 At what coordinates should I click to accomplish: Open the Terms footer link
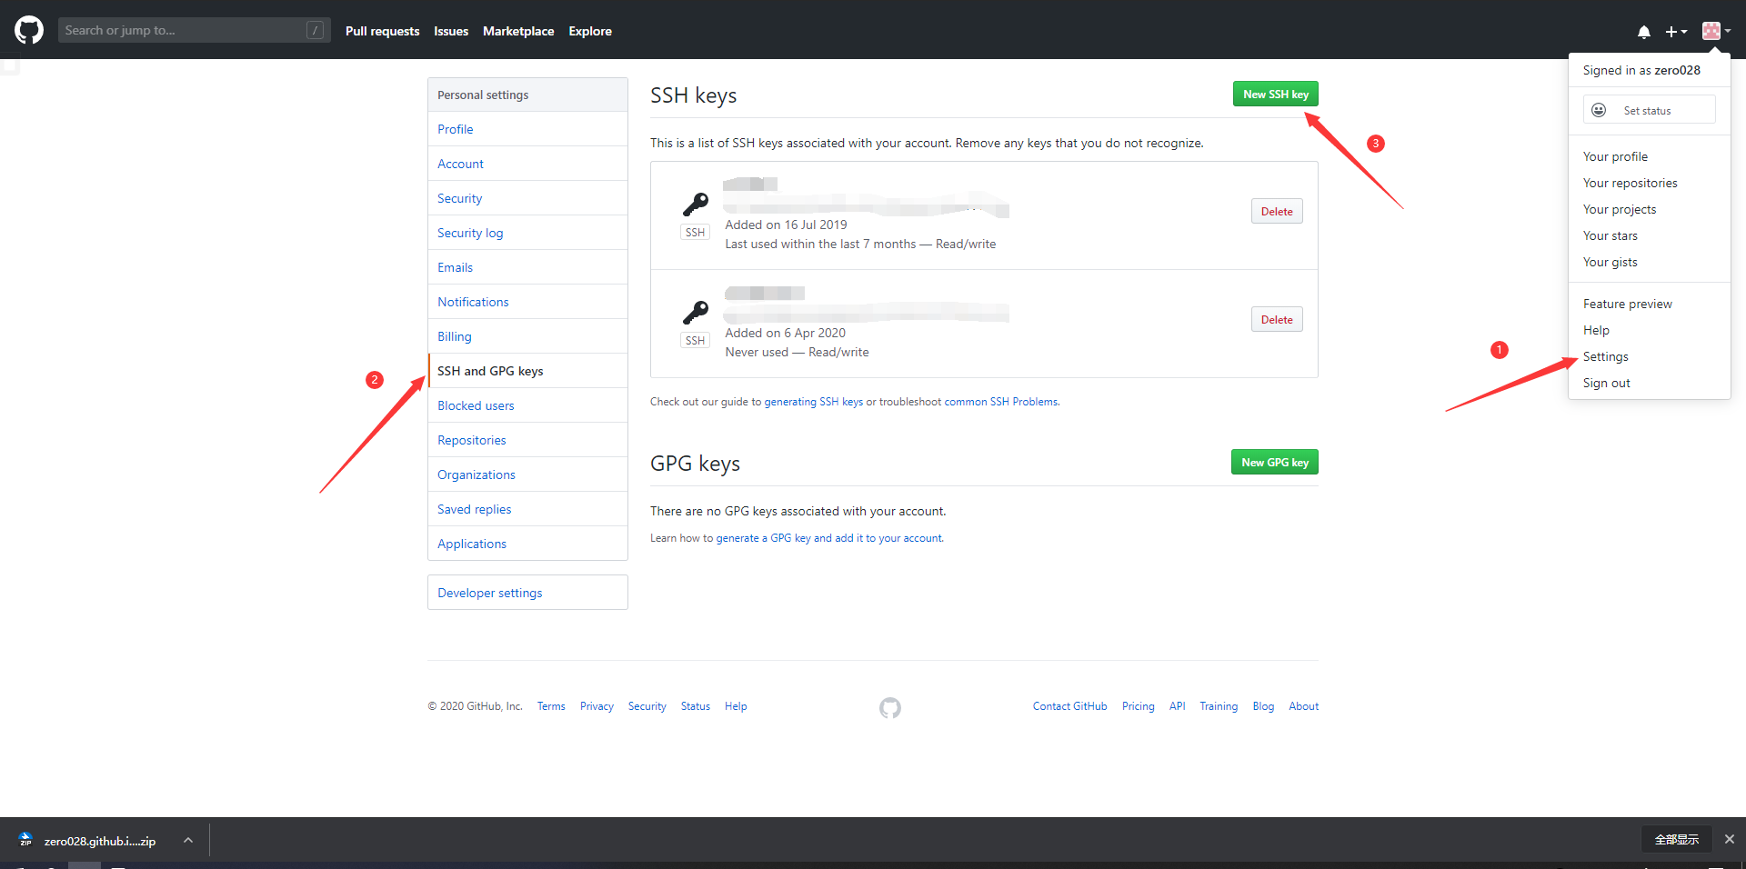click(551, 706)
